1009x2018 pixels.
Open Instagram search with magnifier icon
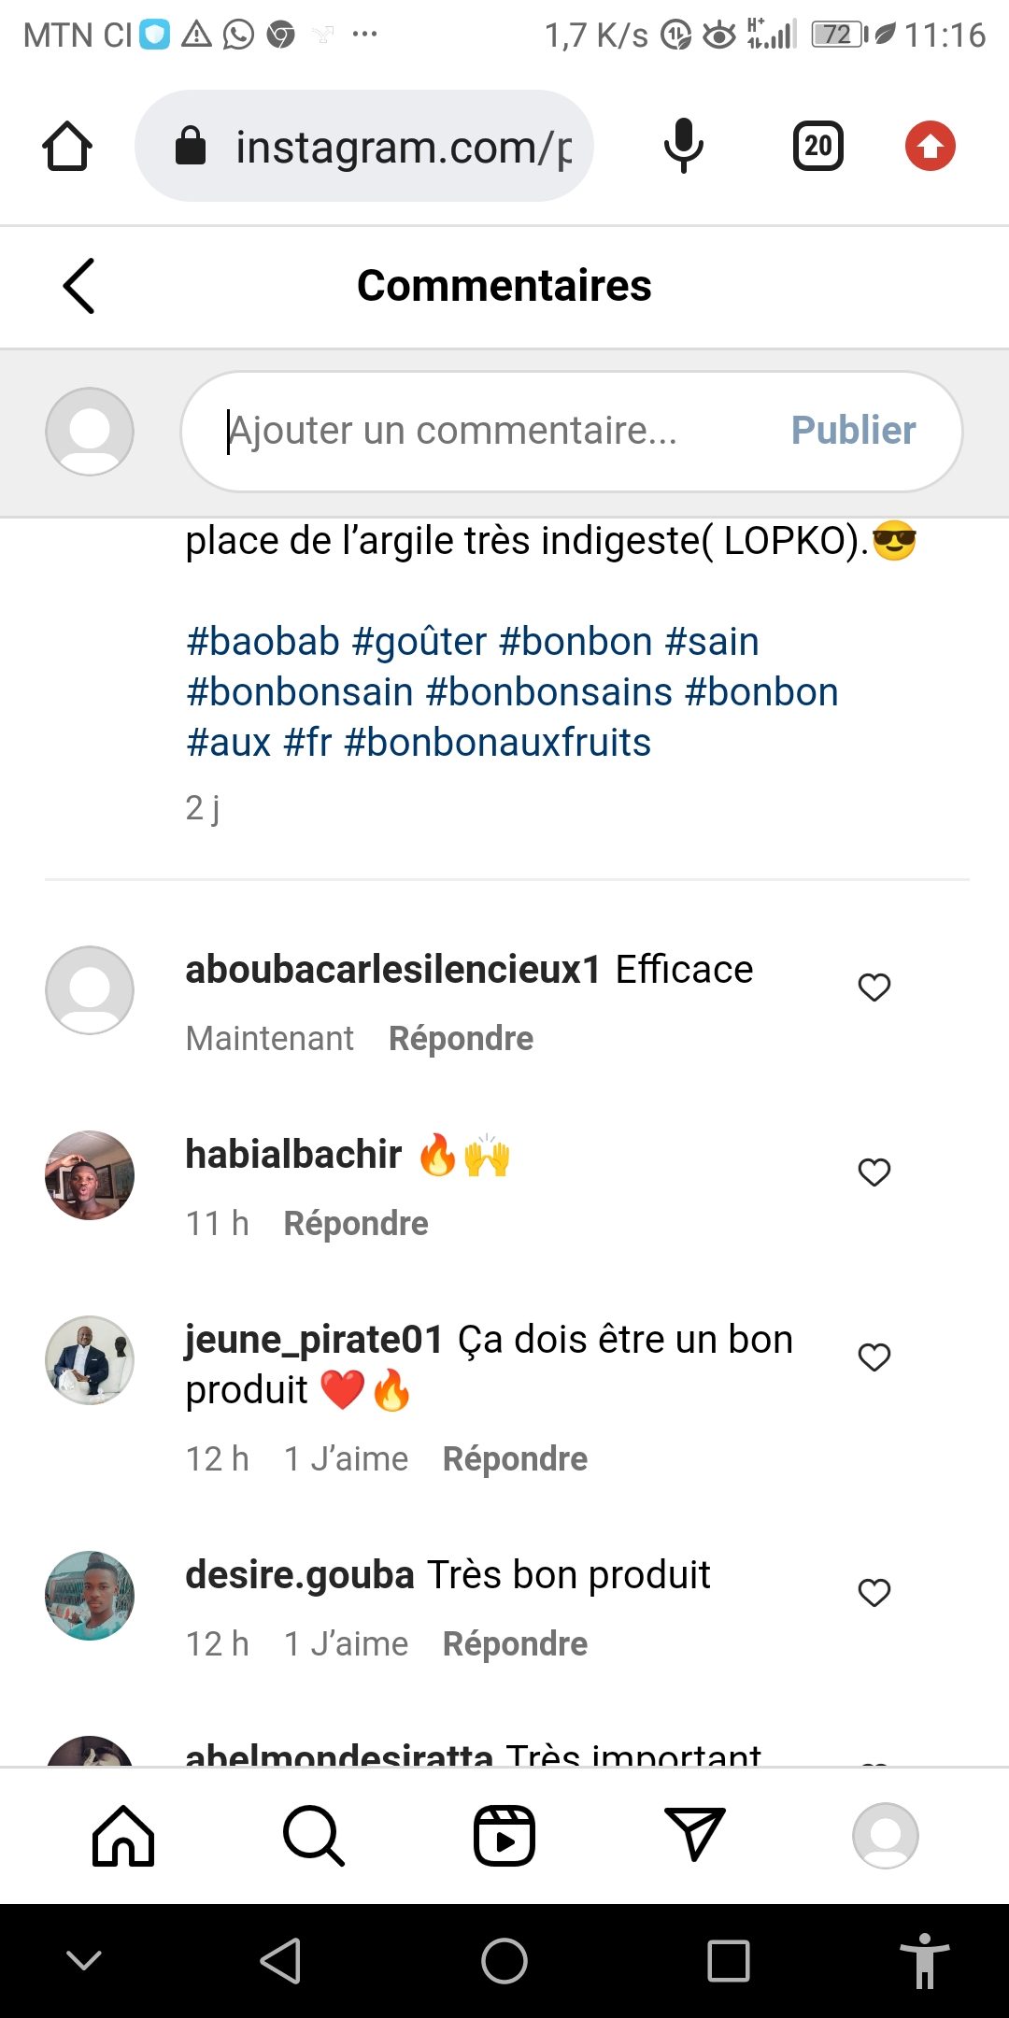pyautogui.click(x=314, y=1836)
